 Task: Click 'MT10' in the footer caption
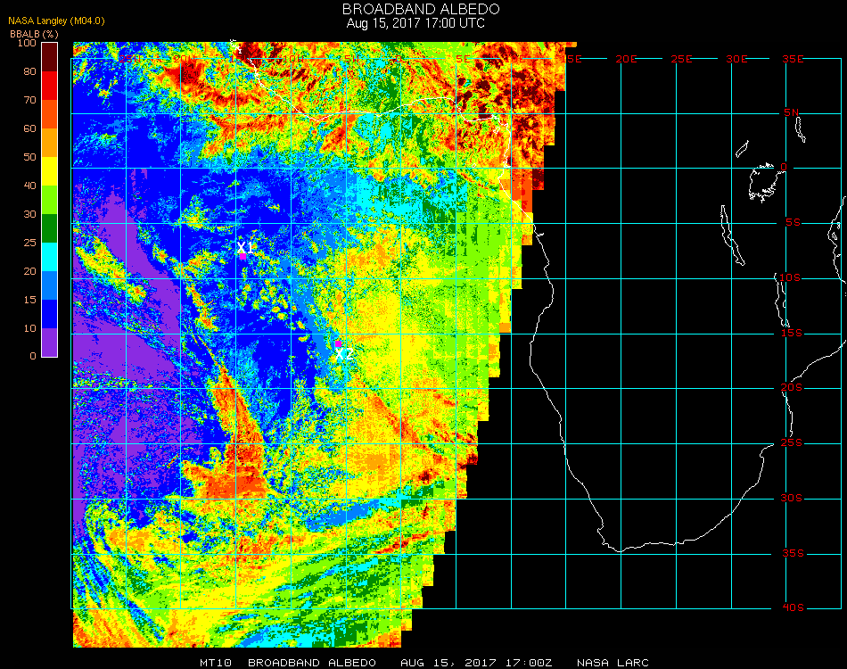coord(216,663)
